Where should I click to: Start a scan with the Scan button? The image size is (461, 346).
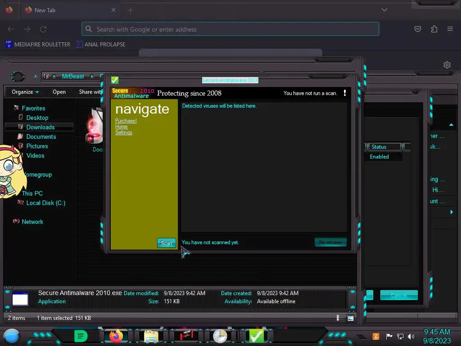[167, 243]
